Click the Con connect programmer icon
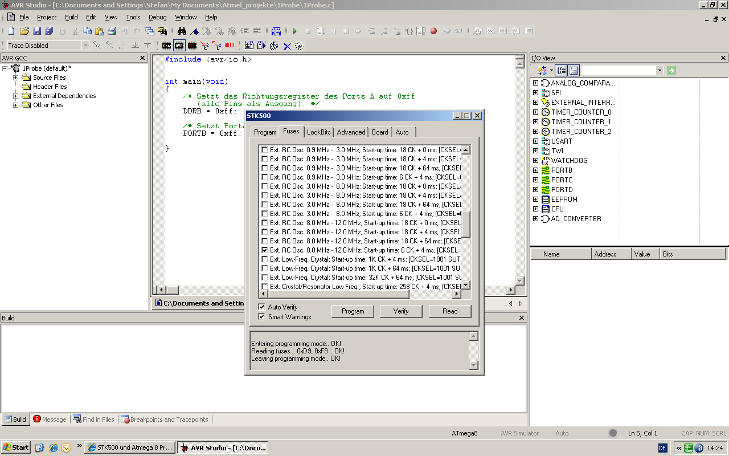 tap(166, 46)
